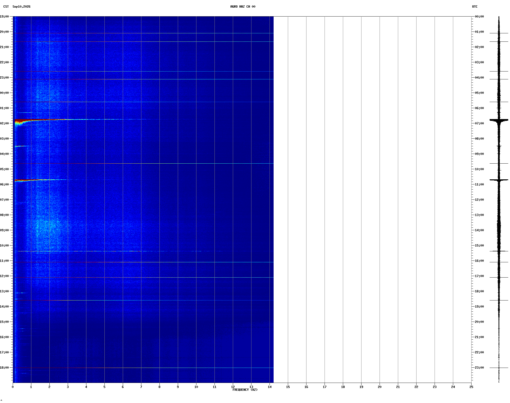This screenshot has width=510, height=403.
Task: Click the red horizontal line near 20:00 CST
Action: click(144, 33)
